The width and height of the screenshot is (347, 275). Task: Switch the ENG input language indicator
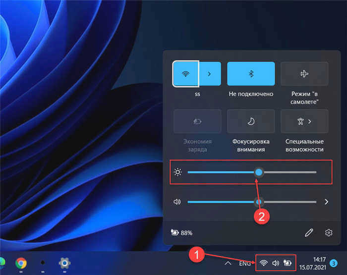tap(244, 264)
